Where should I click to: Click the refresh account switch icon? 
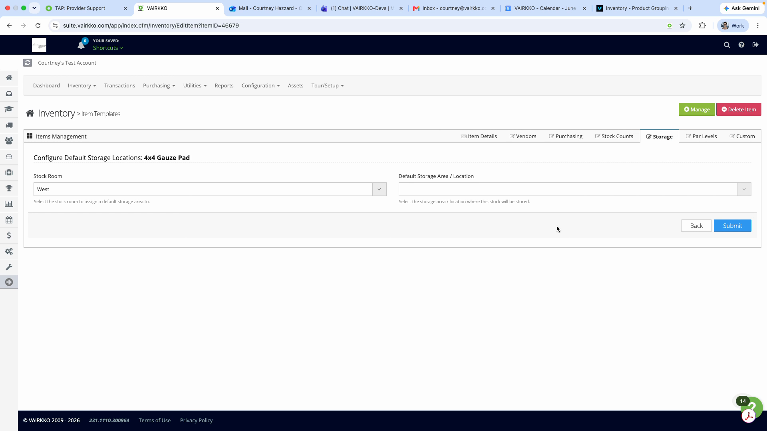click(28, 63)
